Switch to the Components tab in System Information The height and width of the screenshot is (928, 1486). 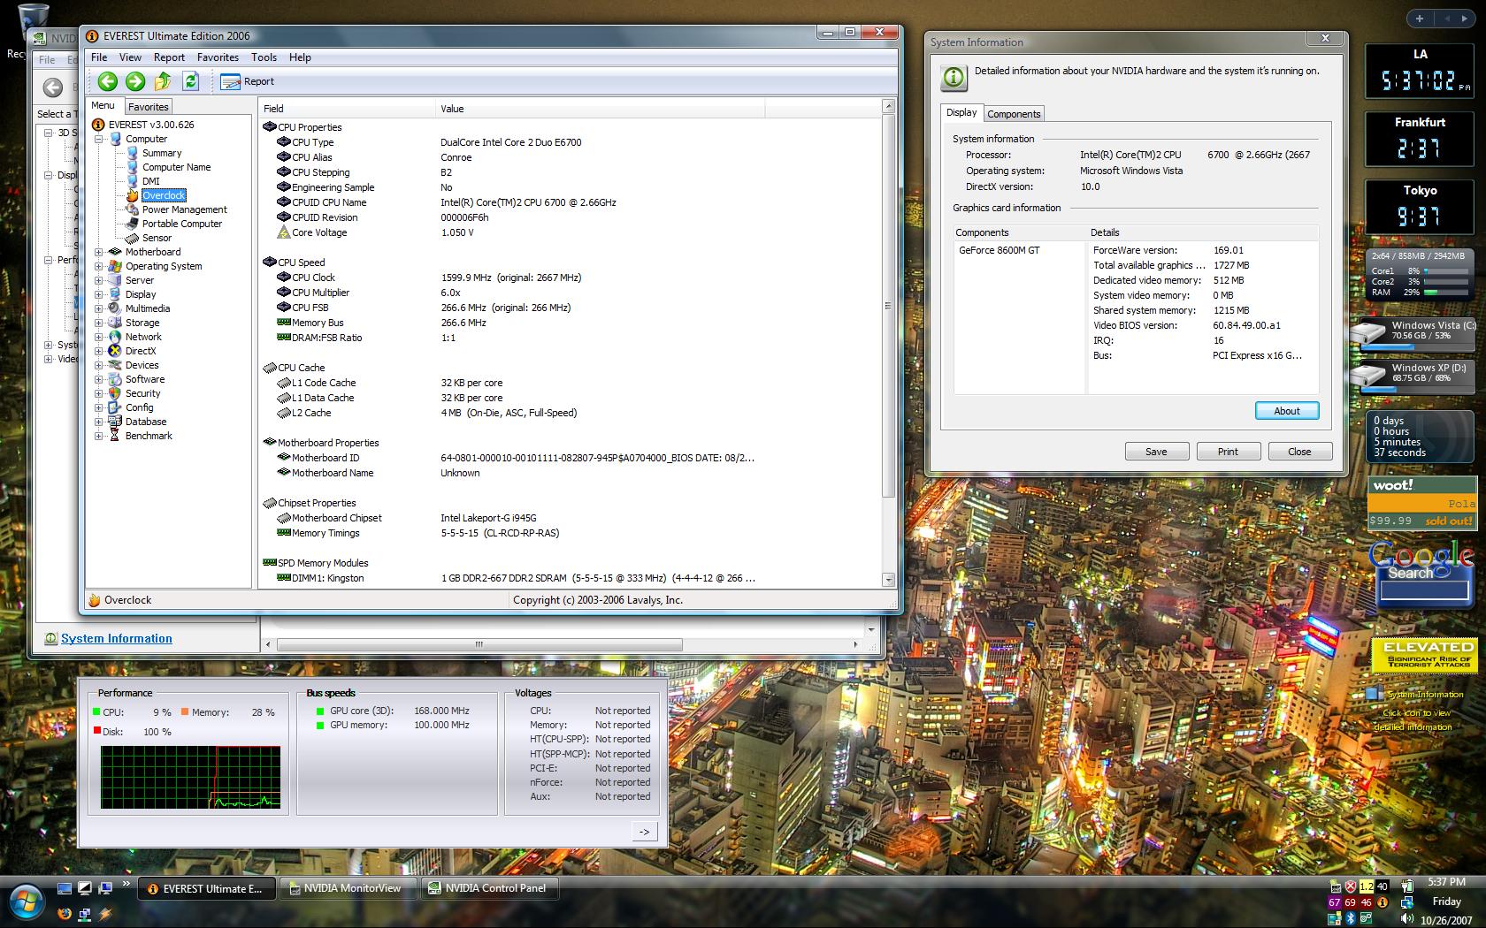1014,114
